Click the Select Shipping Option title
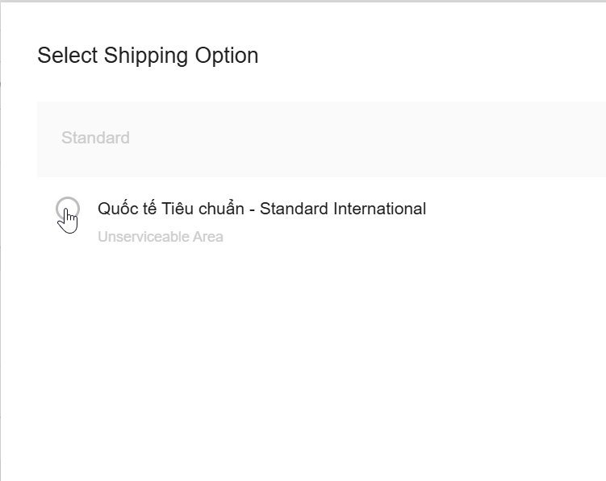 (x=148, y=56)
